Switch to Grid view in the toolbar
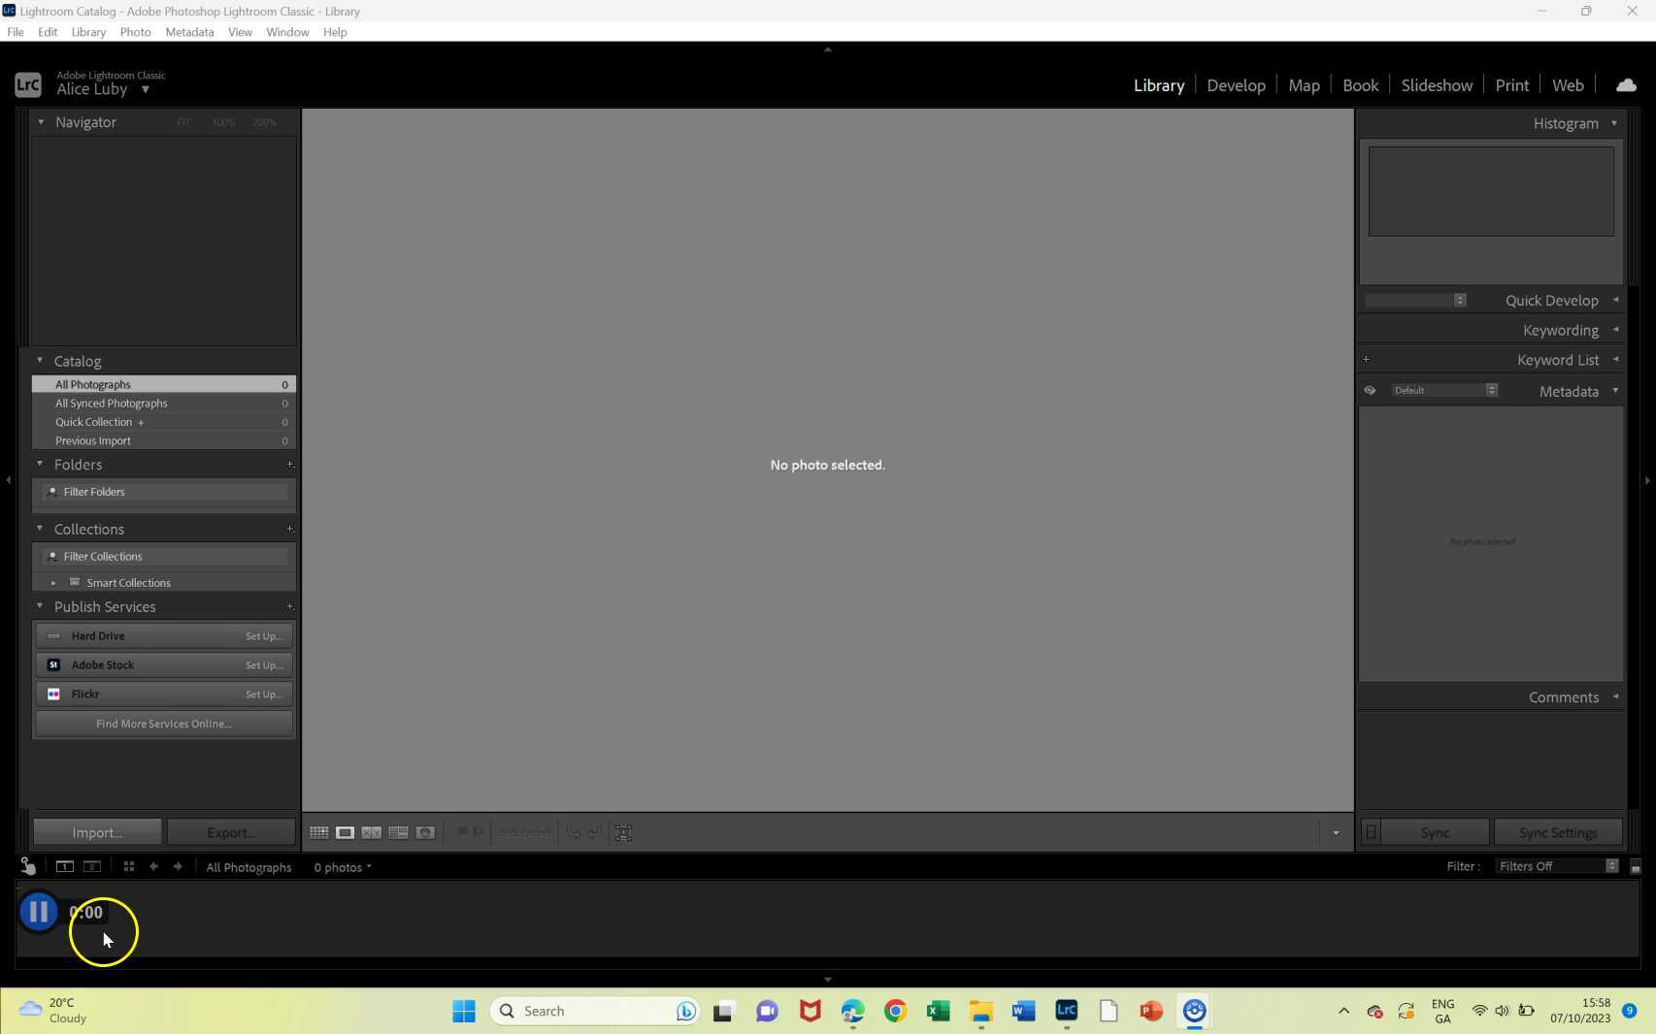1656x1034 pixels. [x=317, y=832]
